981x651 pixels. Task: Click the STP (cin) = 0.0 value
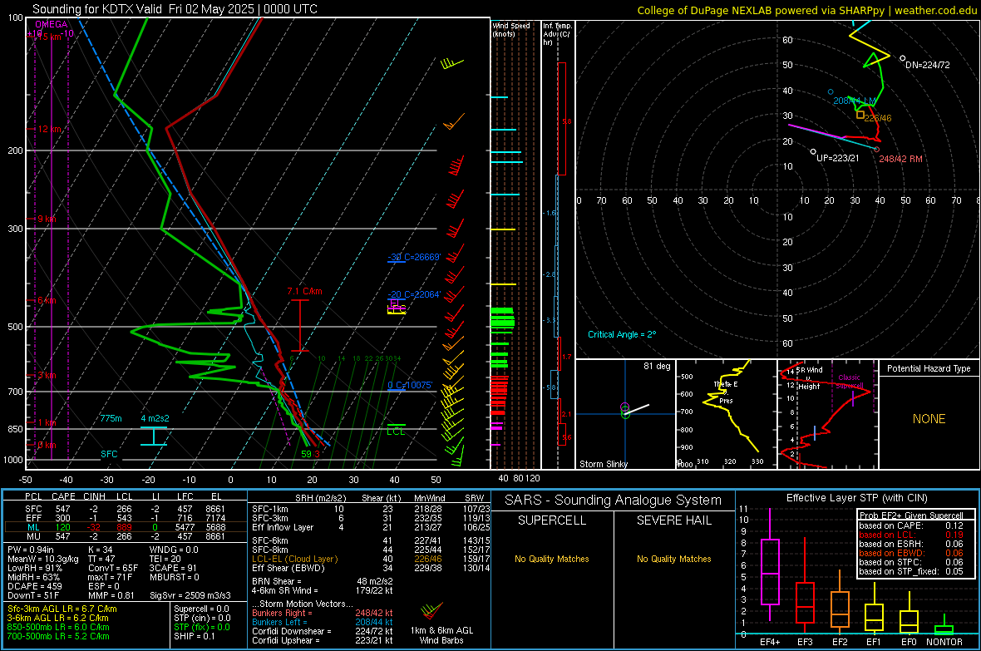click(x=202, y=618)
